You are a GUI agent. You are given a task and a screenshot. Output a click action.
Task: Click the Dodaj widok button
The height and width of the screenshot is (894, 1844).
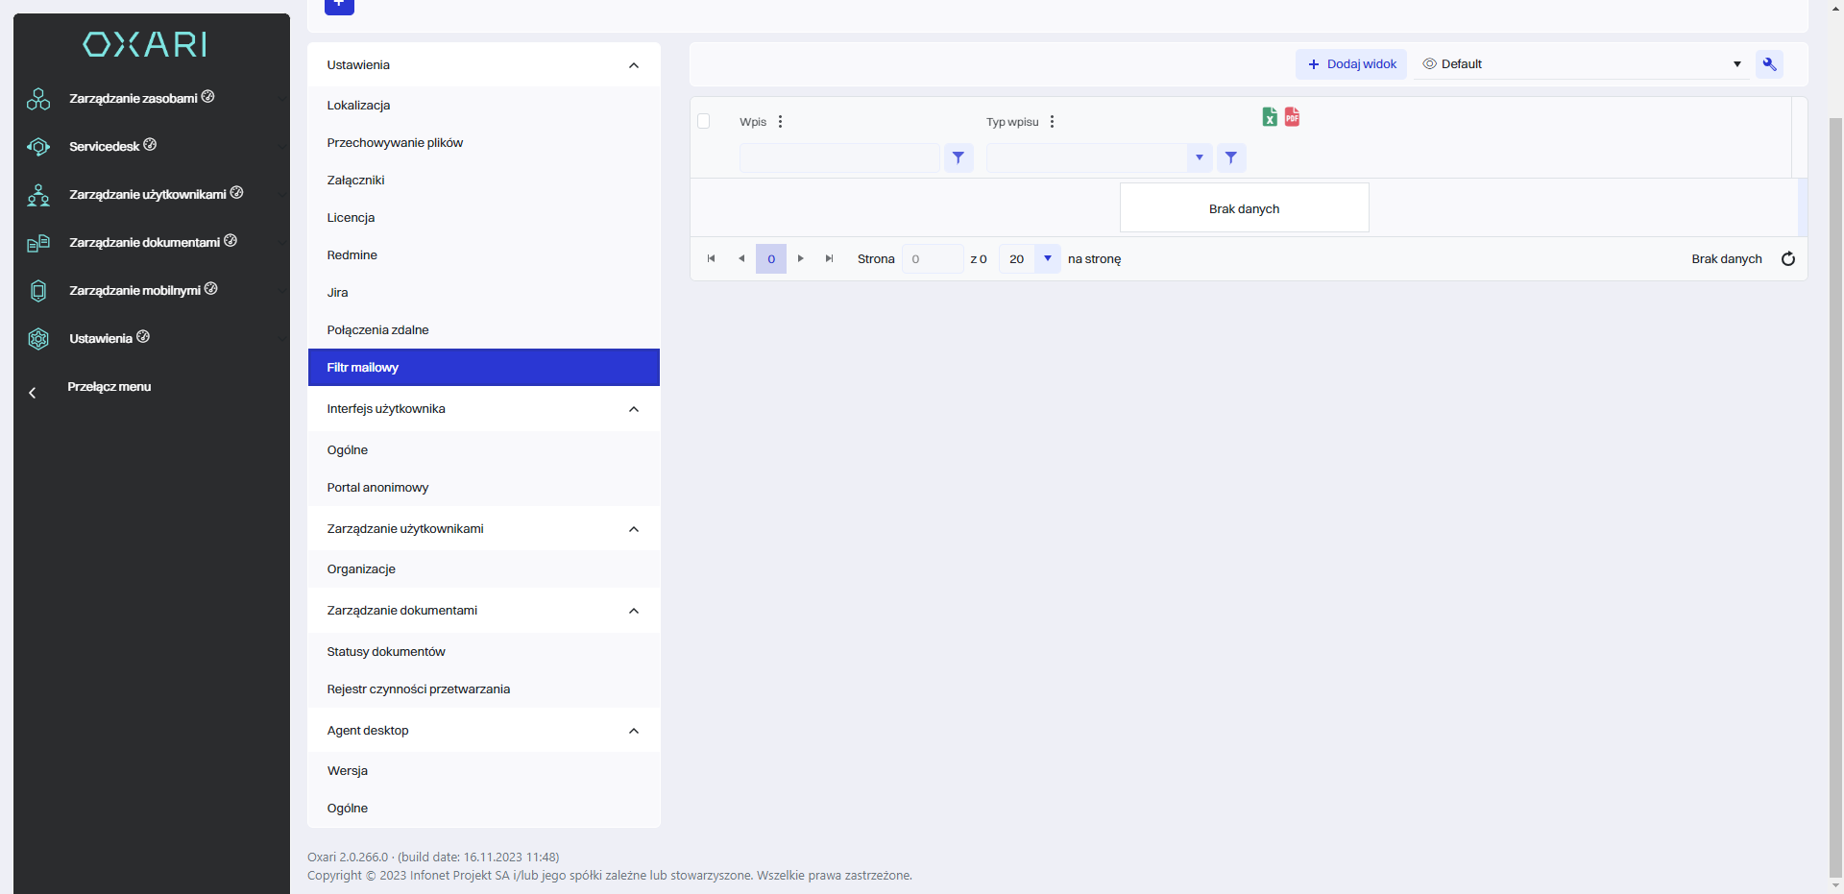click(1351, 64)
